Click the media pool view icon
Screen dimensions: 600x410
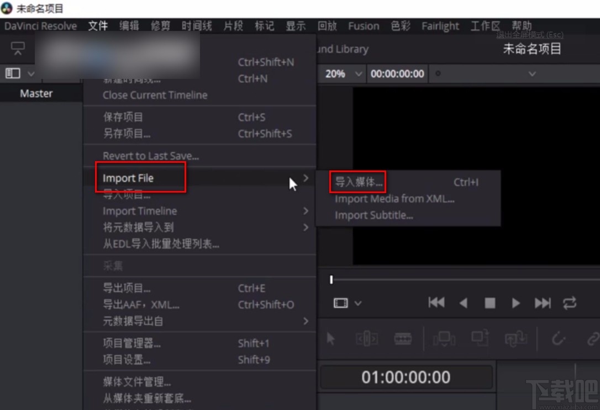coord(12,73)
